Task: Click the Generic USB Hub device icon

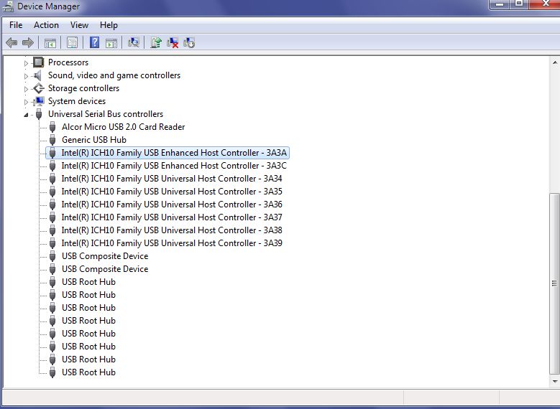Action: click(x=52, y=140)
